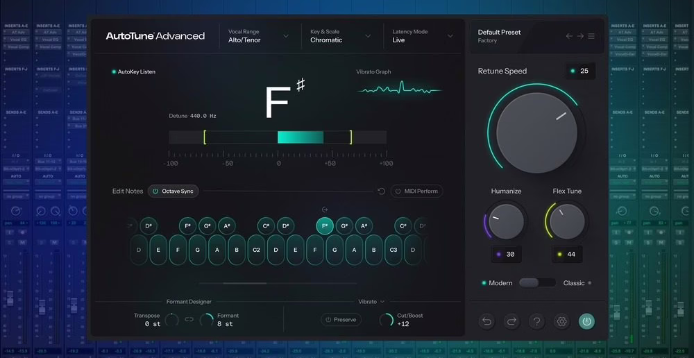Open the Default Preset Factory selector

coord(499,36)
